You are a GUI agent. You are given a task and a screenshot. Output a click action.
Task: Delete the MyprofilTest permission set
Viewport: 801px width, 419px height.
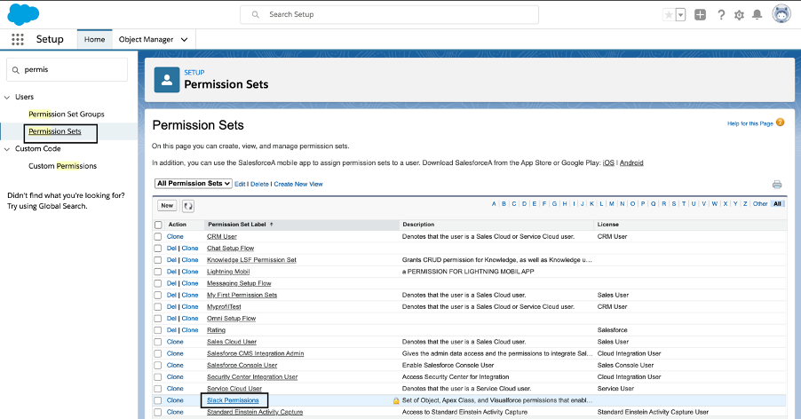171,307
